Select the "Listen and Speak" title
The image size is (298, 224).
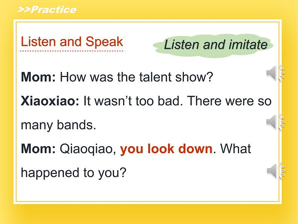(72, 42)
